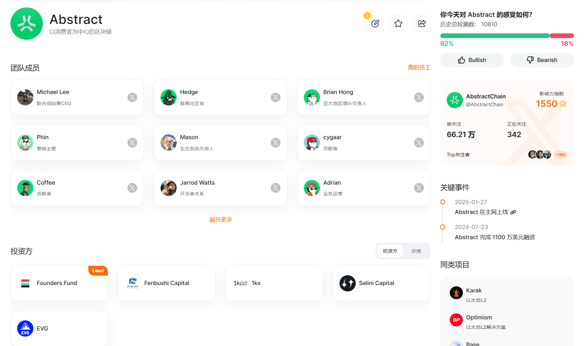Share the Abstract project page
This screenshot has height=346, width=586.
(x=422, y=24)
